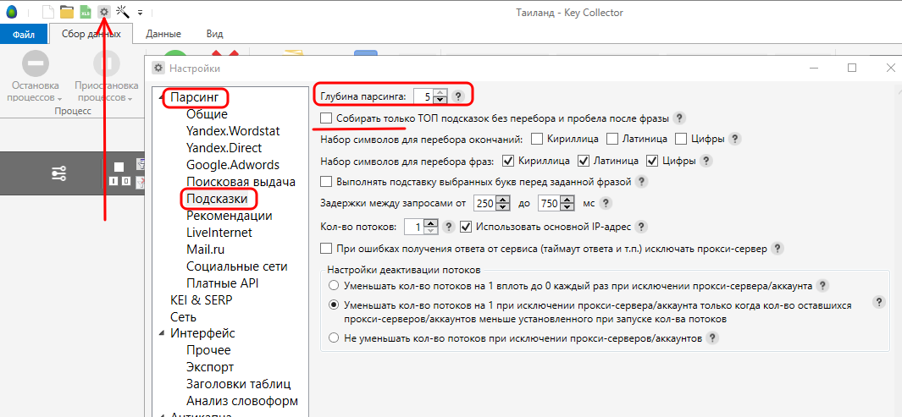The width and height of the screenshot is (902, 417).
Task: Click the open folder icon in title bar
Action: pyautogui.click(x=66, y=12)
